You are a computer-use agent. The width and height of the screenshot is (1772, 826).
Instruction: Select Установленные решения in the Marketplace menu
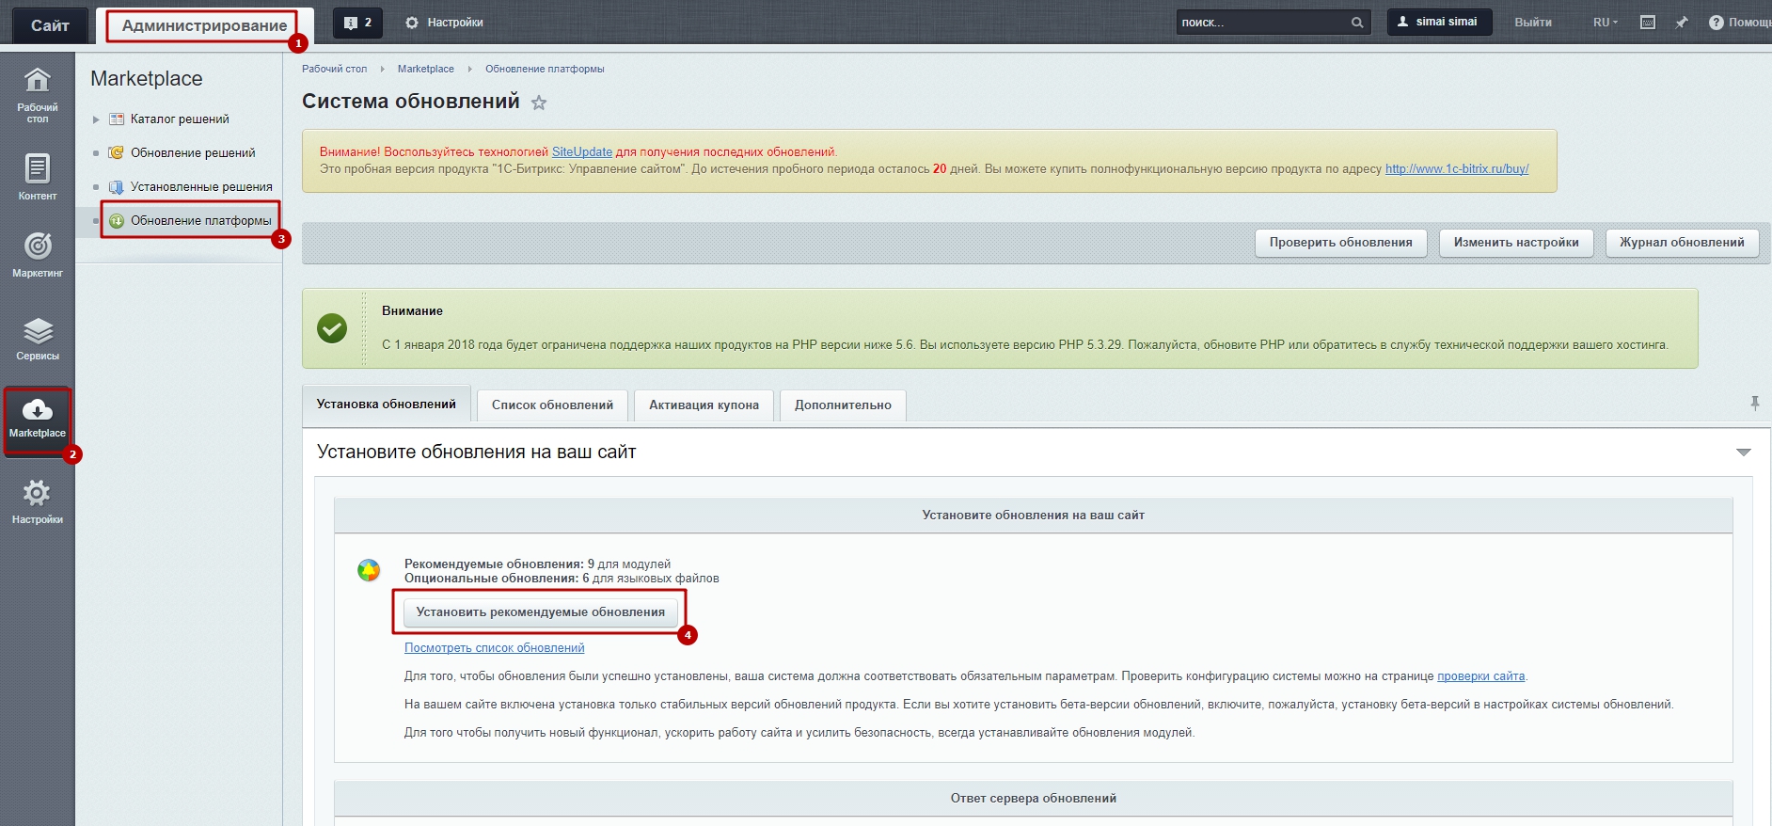click(x=201, y=187)
